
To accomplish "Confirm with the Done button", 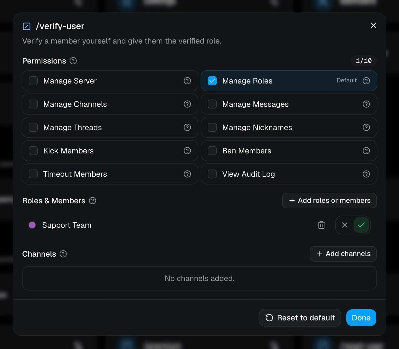I will 361,318.
